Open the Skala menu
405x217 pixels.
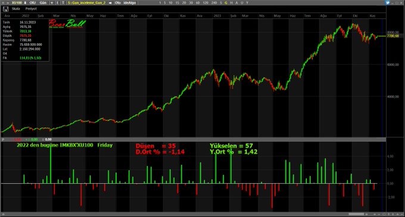point(15,9)
